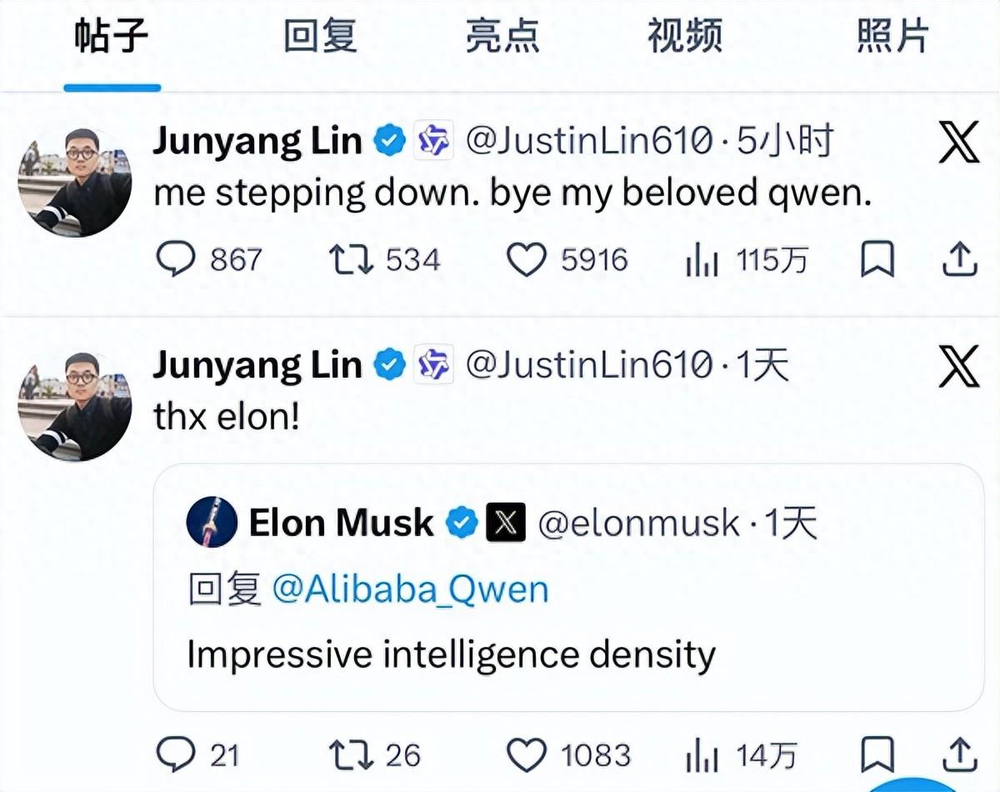1000x792 pixels.
Task: Open the @Alibaba_Qwen mention link
Action: pos(410,589)
